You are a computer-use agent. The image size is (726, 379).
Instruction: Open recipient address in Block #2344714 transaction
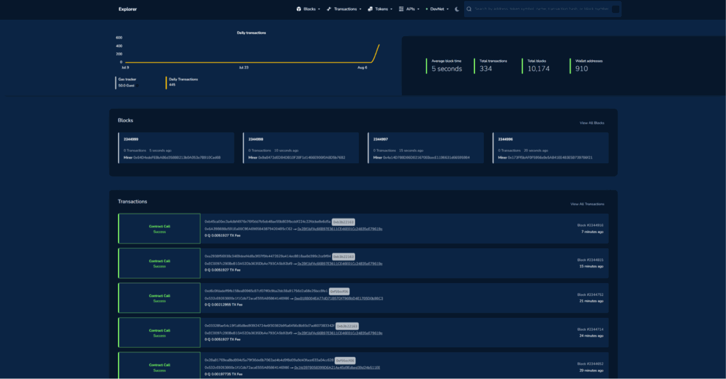click(340, 333)
